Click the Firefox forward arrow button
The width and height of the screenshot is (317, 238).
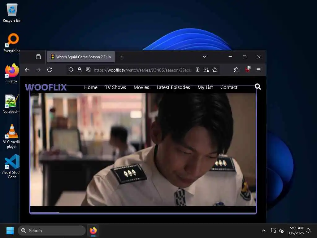38,70
